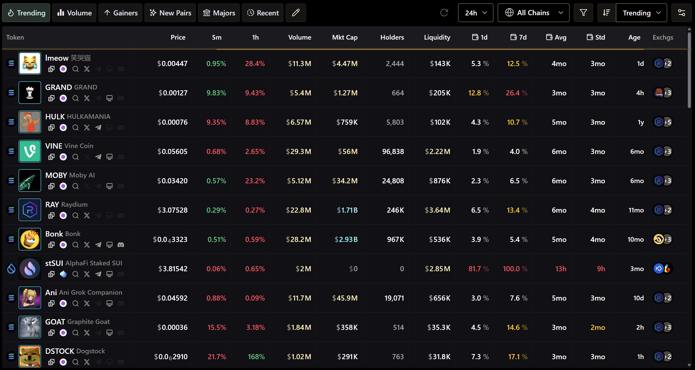Expand the Trending sort dropdown
695x370 pixels.
[641, 13]
